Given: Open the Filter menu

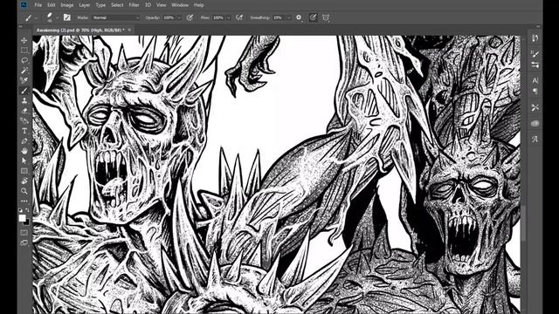Looking at the screenshot, I should point(134,5).
